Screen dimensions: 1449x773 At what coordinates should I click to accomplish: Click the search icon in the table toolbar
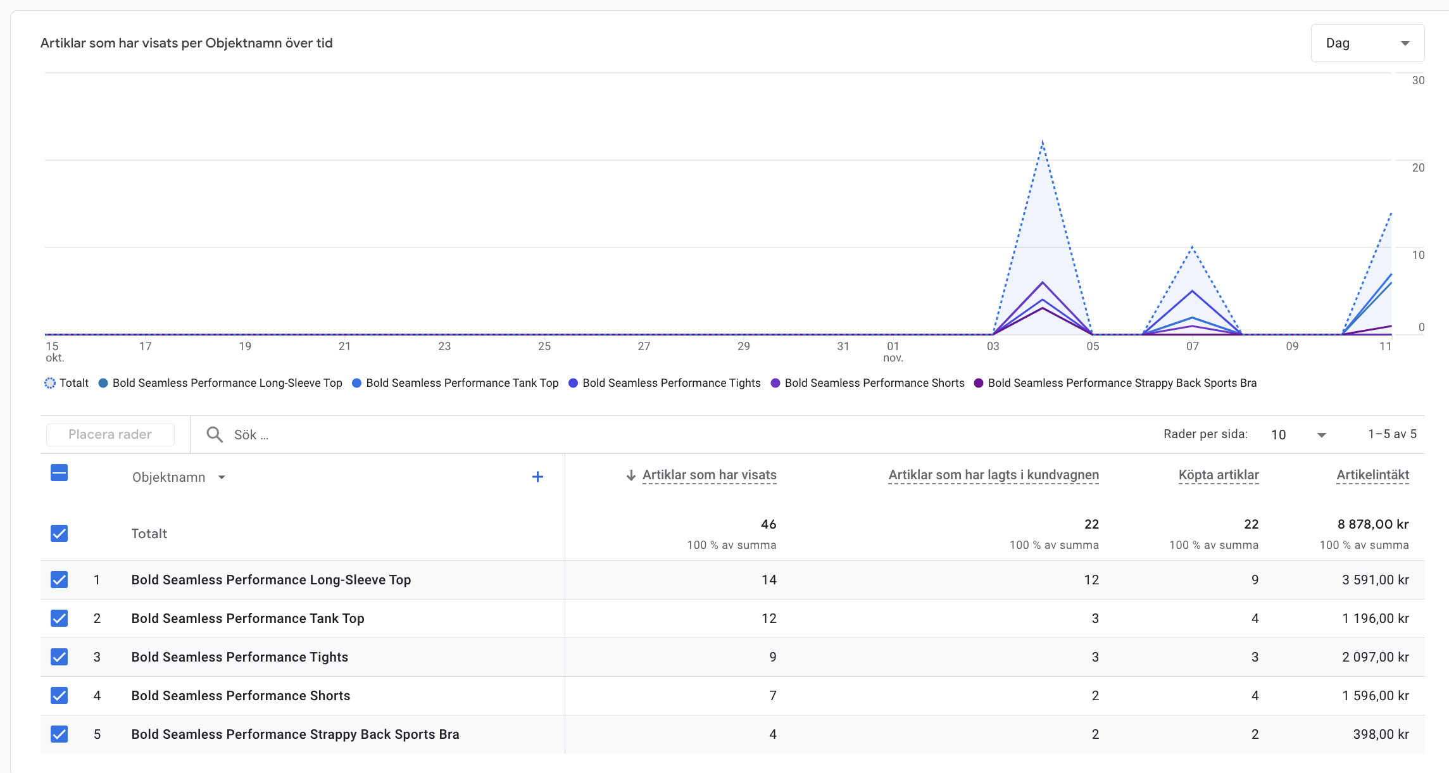point(214,435)
